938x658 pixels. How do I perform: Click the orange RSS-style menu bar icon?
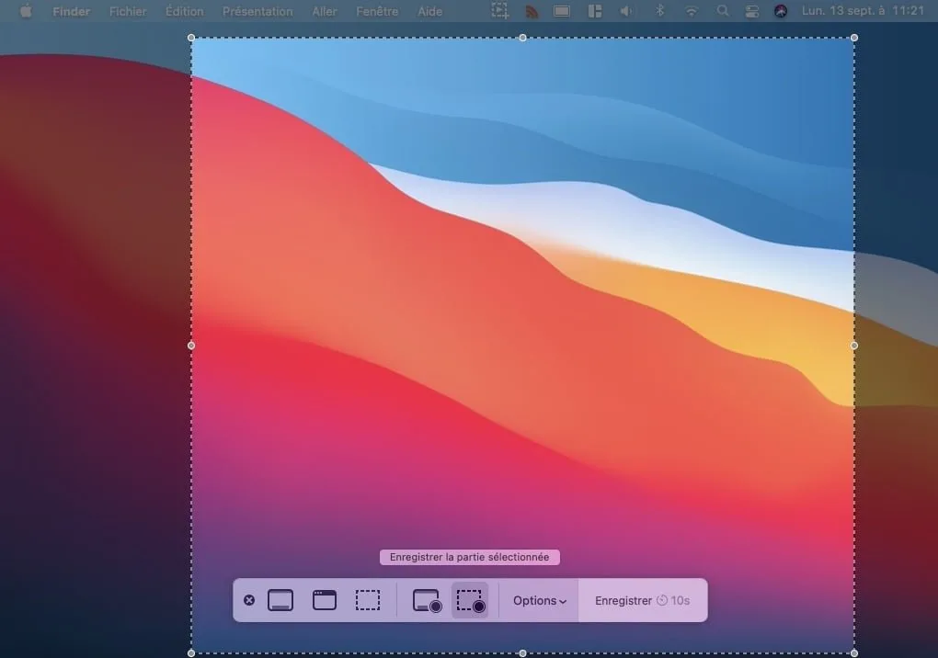[x=532, y=11]
